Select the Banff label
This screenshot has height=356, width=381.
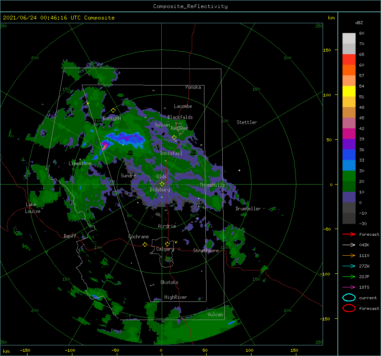click(x=70, y=236)
